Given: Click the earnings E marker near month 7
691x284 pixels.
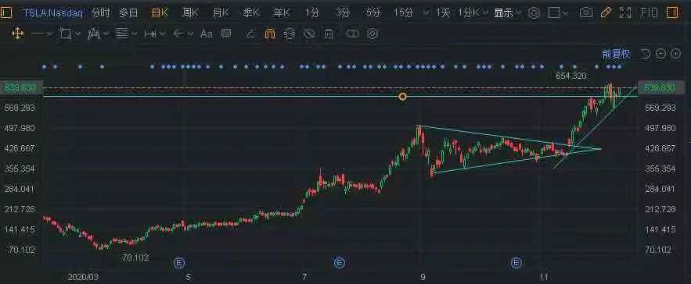Looking at the screenshot, I should tap(339, 263).
